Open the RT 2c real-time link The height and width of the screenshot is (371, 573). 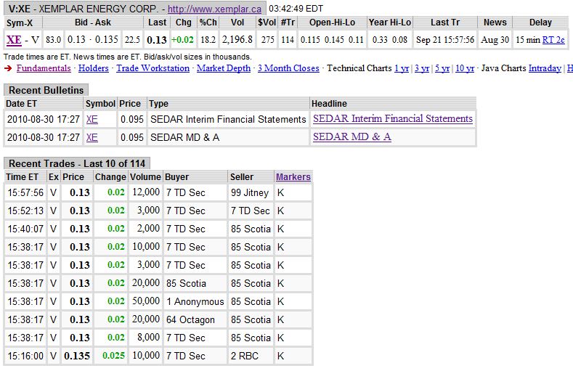tap(553, 39)
